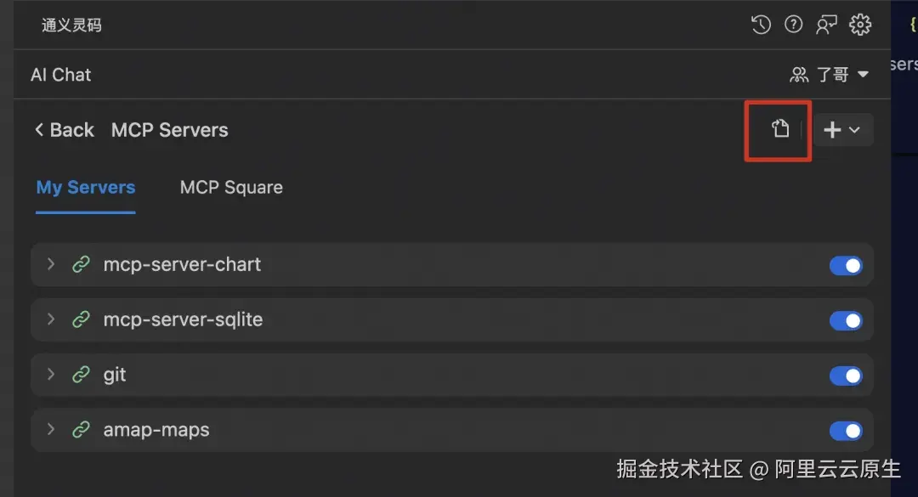The height and width of the screenshot is (497, 918).
Task: Open MCP config file icon
Action: pyautogui.click(x=779, y=128)
